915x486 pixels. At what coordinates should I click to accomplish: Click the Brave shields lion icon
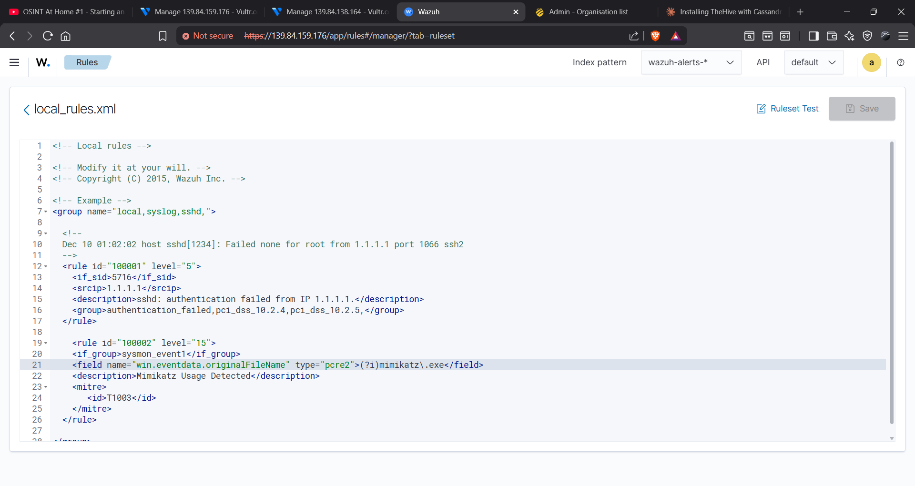click(655, 36)
